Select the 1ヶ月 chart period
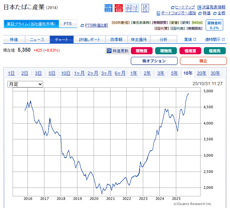230x208 pixels. pos(79,73)
